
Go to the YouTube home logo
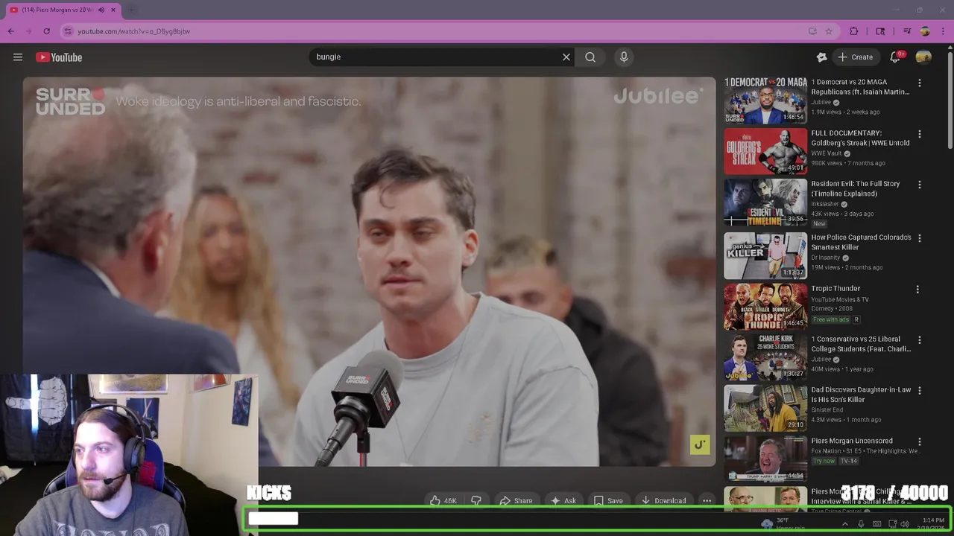[x=59, y=57]
